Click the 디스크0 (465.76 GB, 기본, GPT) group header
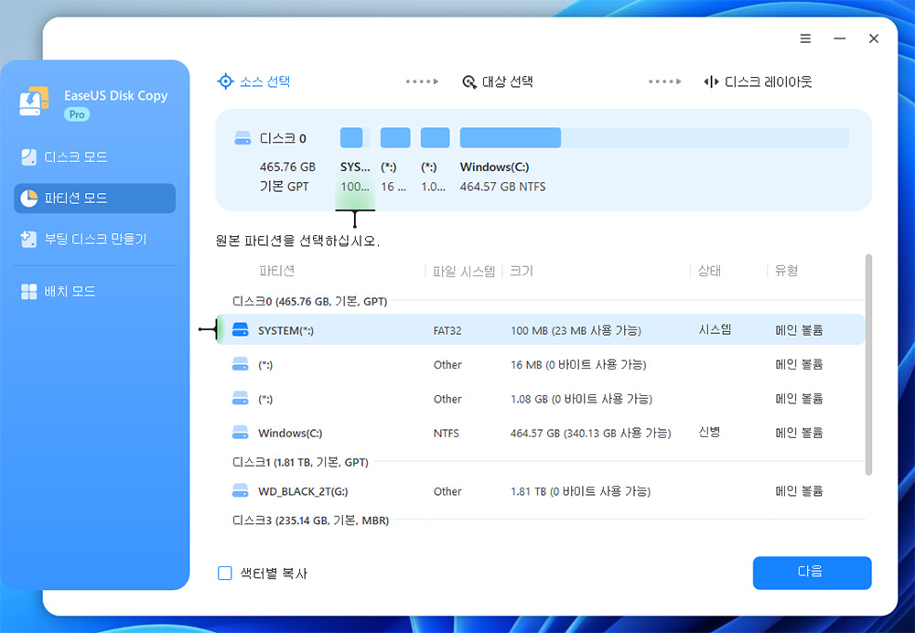The width and height of the screenshot is (915, 633). [310, 302]
